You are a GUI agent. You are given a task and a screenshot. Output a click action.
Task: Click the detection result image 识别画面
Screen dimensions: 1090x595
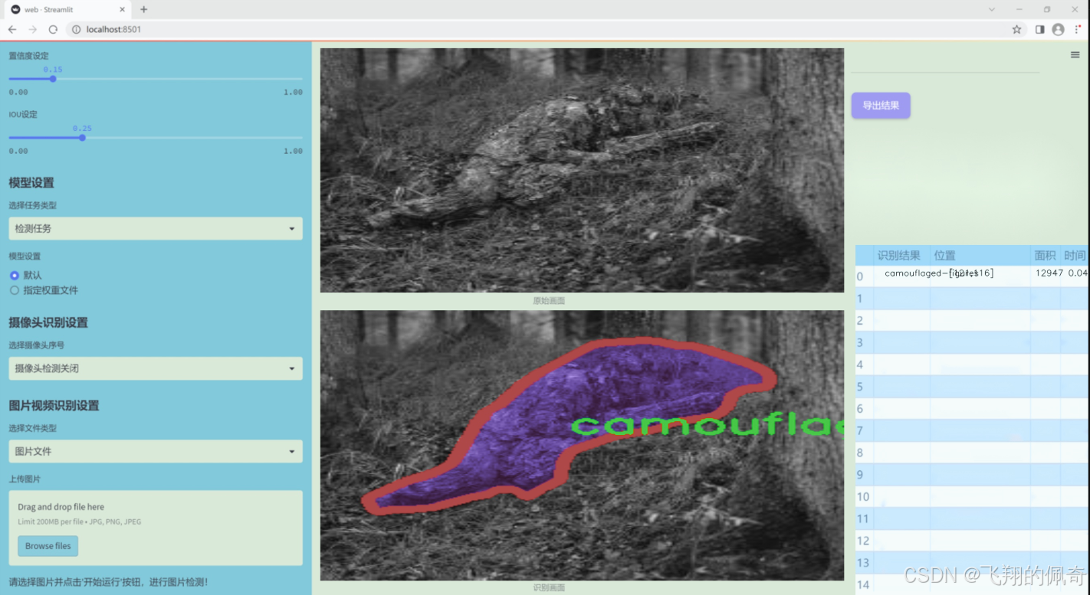pos(582,445)
